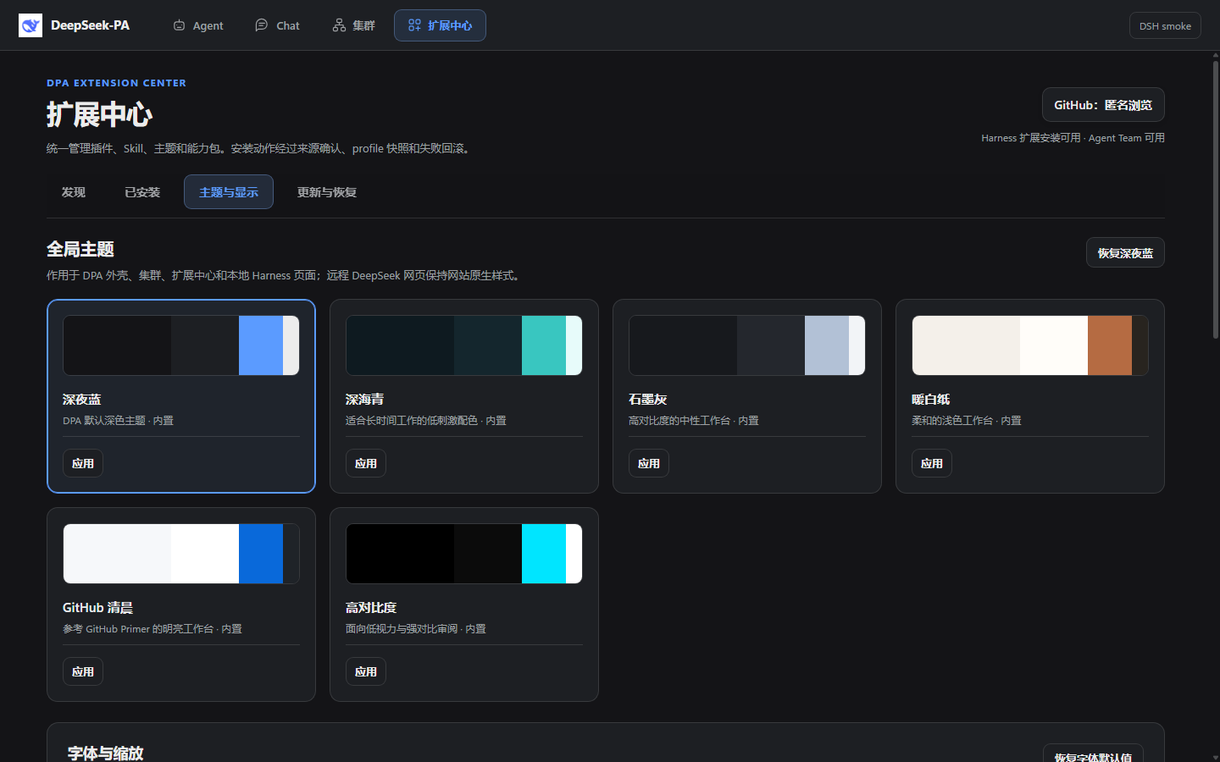The width and height of the screenshot is (1220, 762).
Task: Click the scrollbar up arrow
Action: [1215, 55]
